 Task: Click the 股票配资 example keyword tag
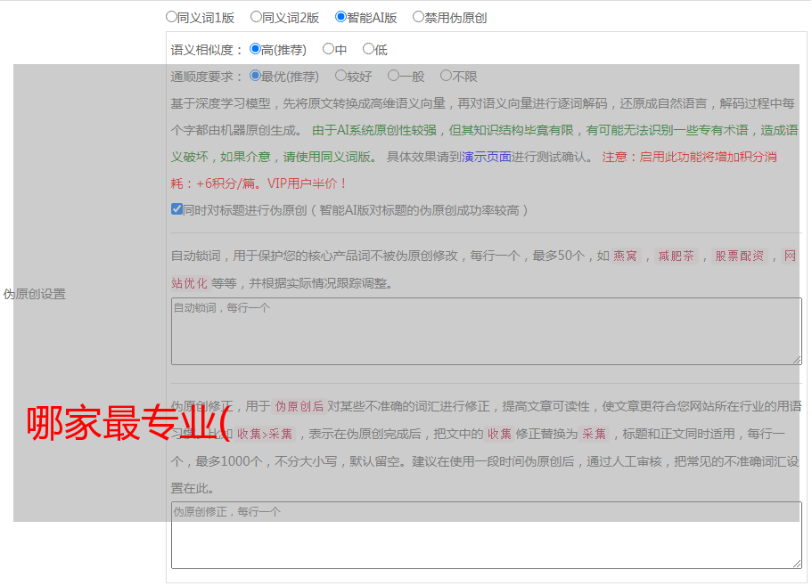pyautogui.click(x=739, y=256)
